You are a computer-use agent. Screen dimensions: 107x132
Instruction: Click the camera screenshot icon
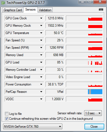click(101, 10)
